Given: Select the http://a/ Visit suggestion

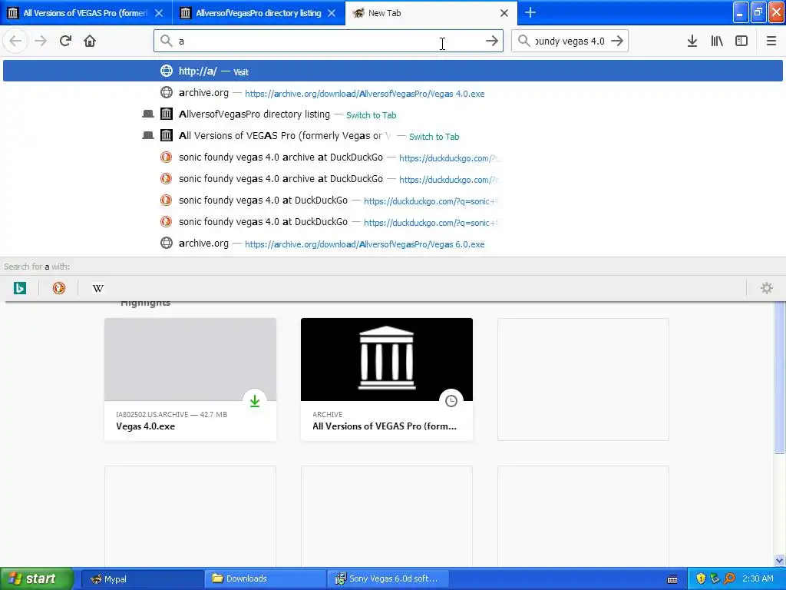Looking at the screenshot, I should (x=392, y=71).
